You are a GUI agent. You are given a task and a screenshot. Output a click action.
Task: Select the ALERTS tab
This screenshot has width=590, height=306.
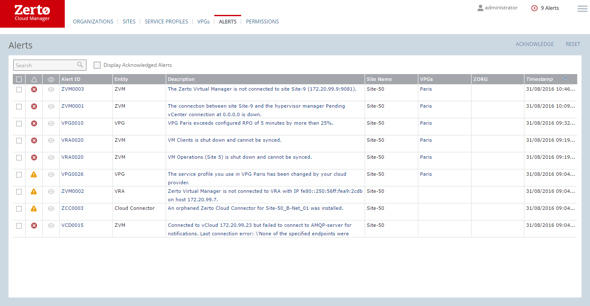coord(227,22)
